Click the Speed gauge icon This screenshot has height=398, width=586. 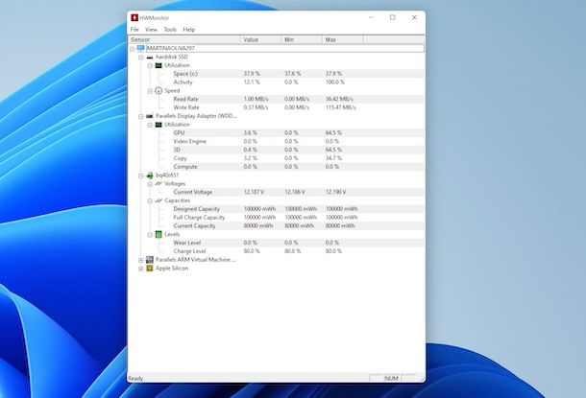tap(159, 91)
